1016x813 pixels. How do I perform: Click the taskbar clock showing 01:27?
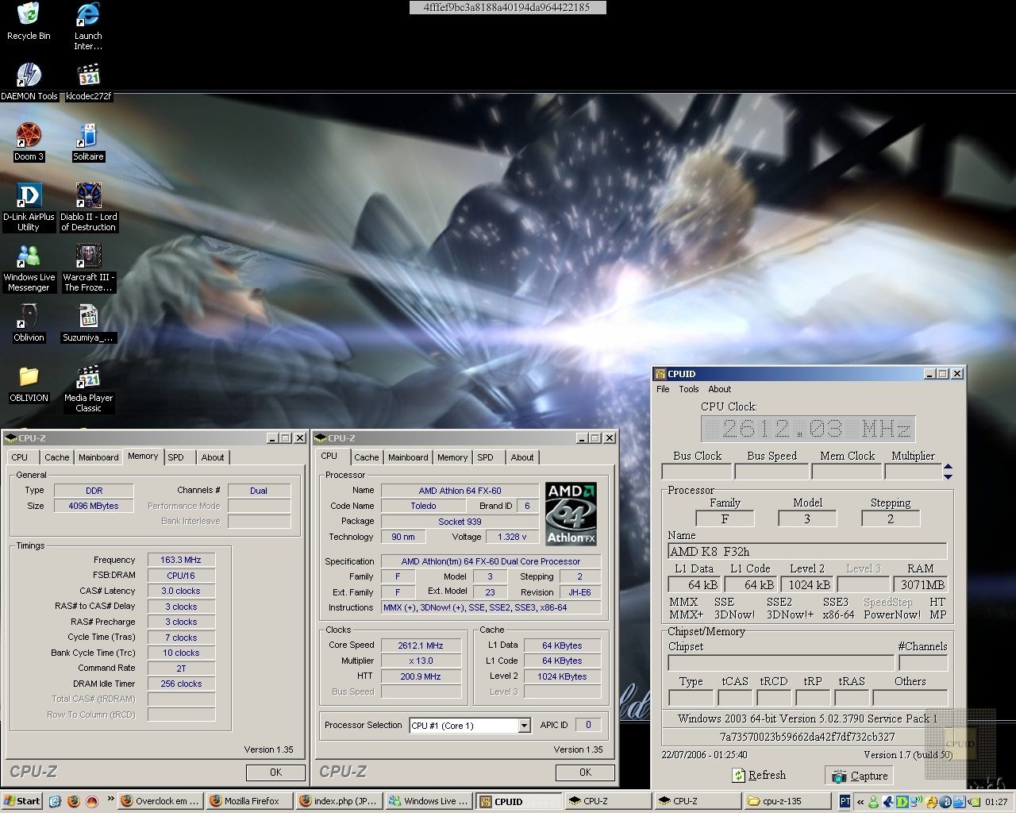click(997, 802)
